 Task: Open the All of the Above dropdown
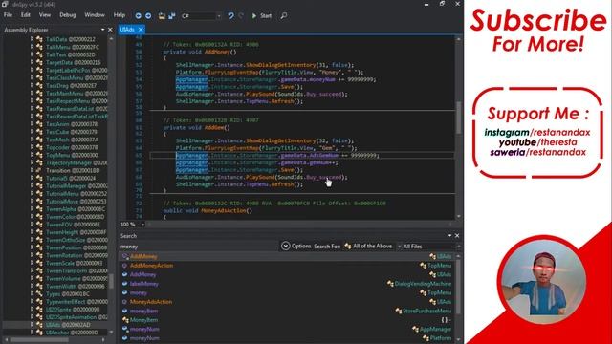coord(372,247)
